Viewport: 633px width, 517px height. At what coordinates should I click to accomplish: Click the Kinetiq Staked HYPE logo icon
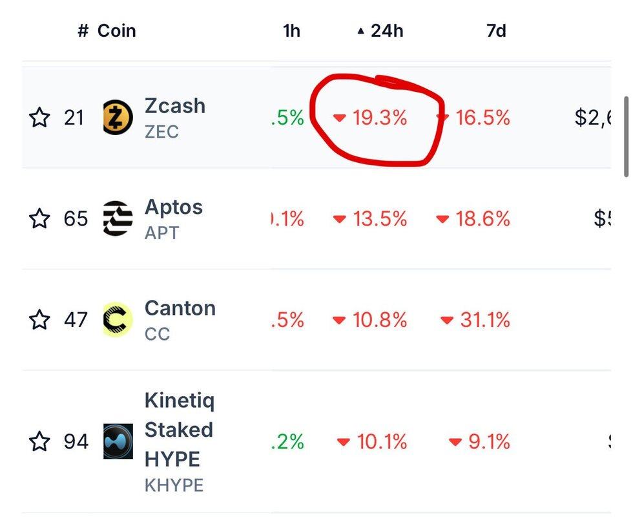pos(118,441)
